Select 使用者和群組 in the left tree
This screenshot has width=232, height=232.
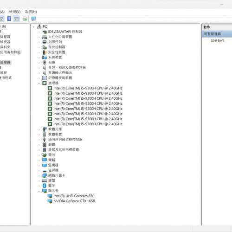10,52
